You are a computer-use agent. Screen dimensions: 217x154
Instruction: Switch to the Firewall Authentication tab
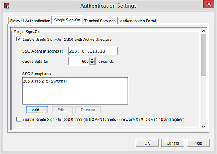(x=30, y=21)
